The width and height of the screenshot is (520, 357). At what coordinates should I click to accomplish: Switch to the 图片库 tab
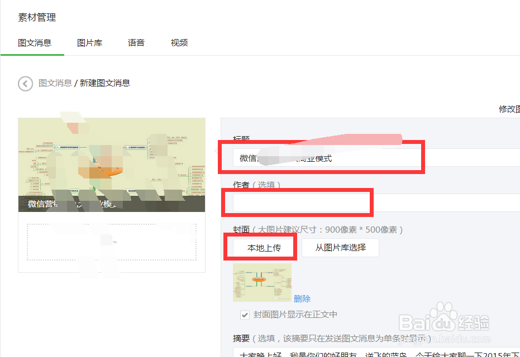click(x=89, y=43)
